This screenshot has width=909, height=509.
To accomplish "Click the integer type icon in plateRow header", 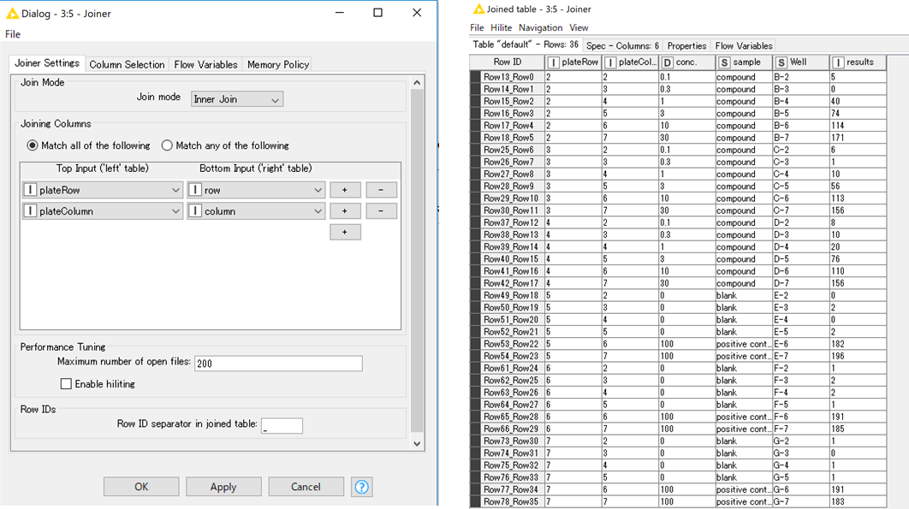I will click(554, 62).
